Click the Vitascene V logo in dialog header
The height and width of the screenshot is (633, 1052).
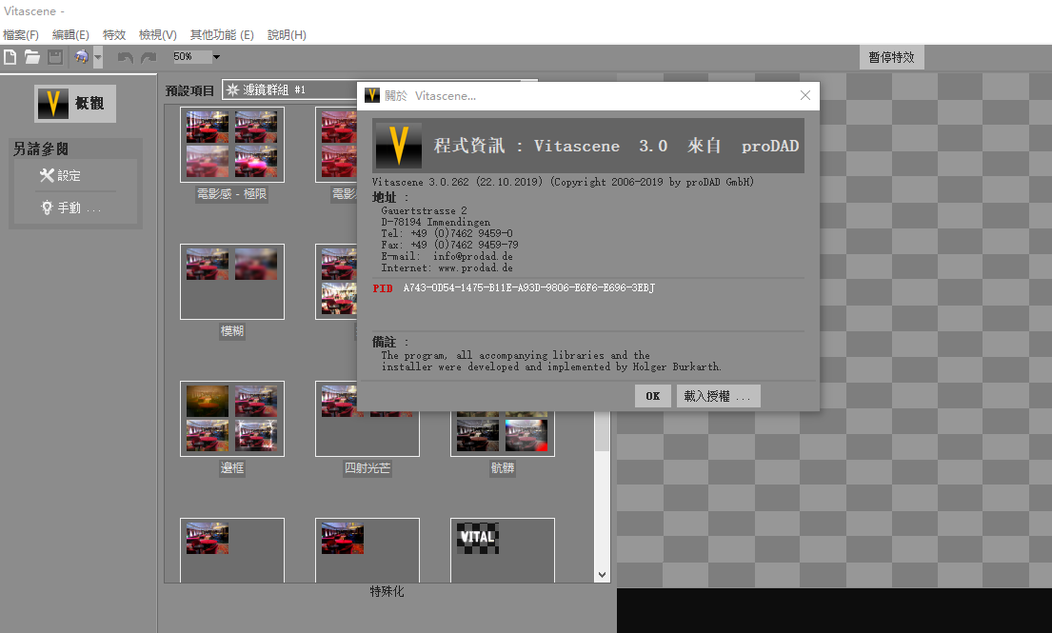[399, 146]
